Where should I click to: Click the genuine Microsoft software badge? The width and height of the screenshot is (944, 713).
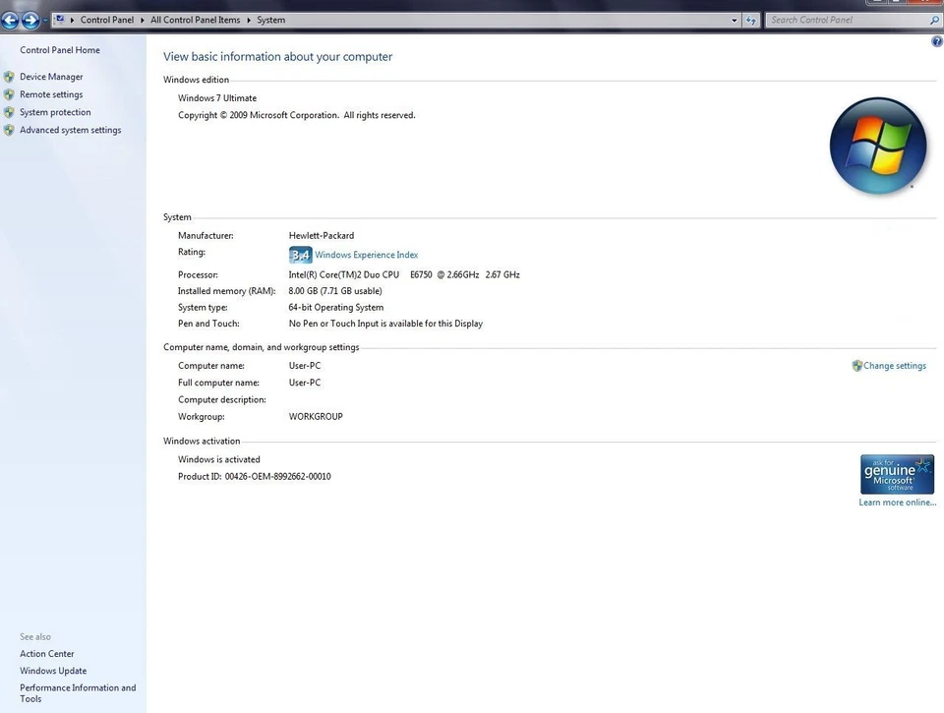(897, 475)
